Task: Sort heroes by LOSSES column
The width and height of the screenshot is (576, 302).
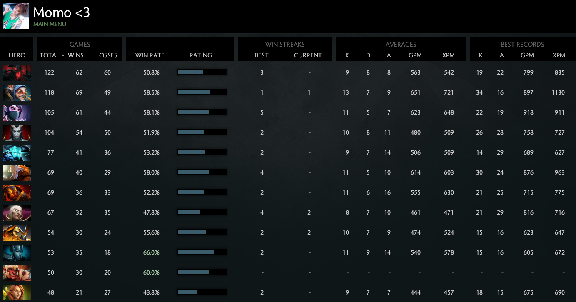Action: pos(107,55)
